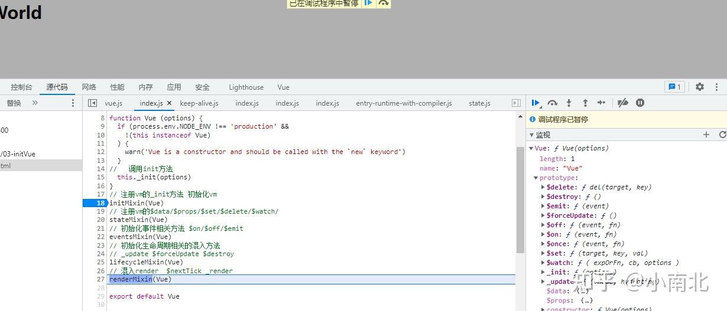
Task: Add a new watch expression
Action: pyautogui.click(x=706, y=135)
